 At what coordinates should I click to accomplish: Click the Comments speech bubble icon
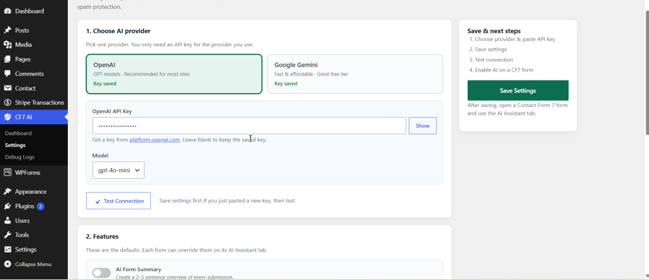pyautogui.click(x=8, y=73)
